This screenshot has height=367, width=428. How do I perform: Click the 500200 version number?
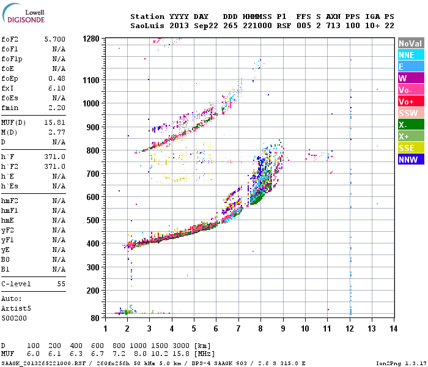point(14,319)
